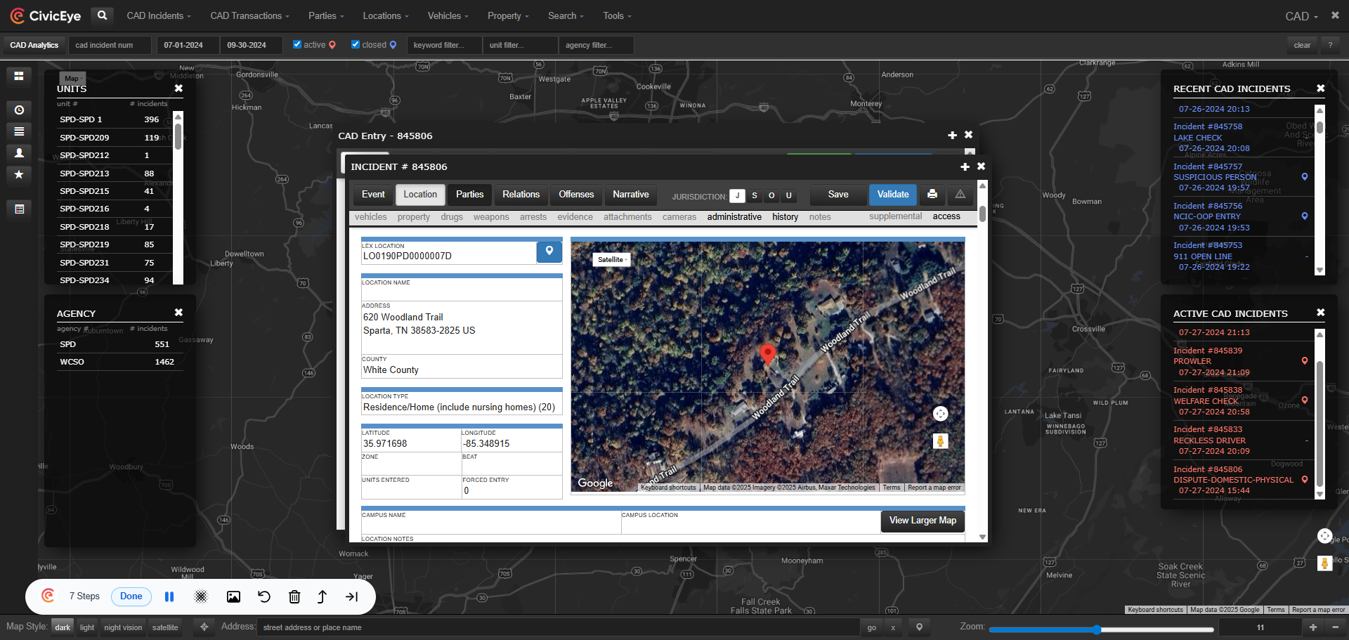Select jurisdiction U toggle
The height and width of the screenshot is (640, 1349).
point(788,196)
